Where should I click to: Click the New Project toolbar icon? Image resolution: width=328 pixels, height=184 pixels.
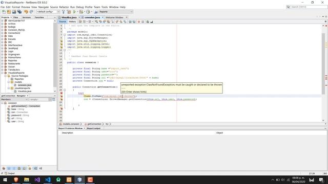[x=9, y=12]
